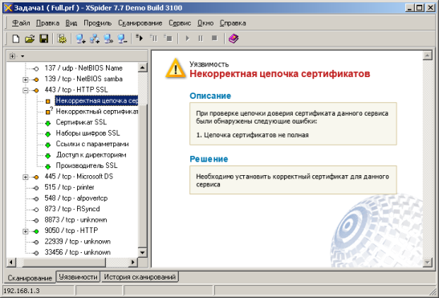Switch to the История сканирований tab
This screenshot has height=298, width=439.
coord(140,277)
